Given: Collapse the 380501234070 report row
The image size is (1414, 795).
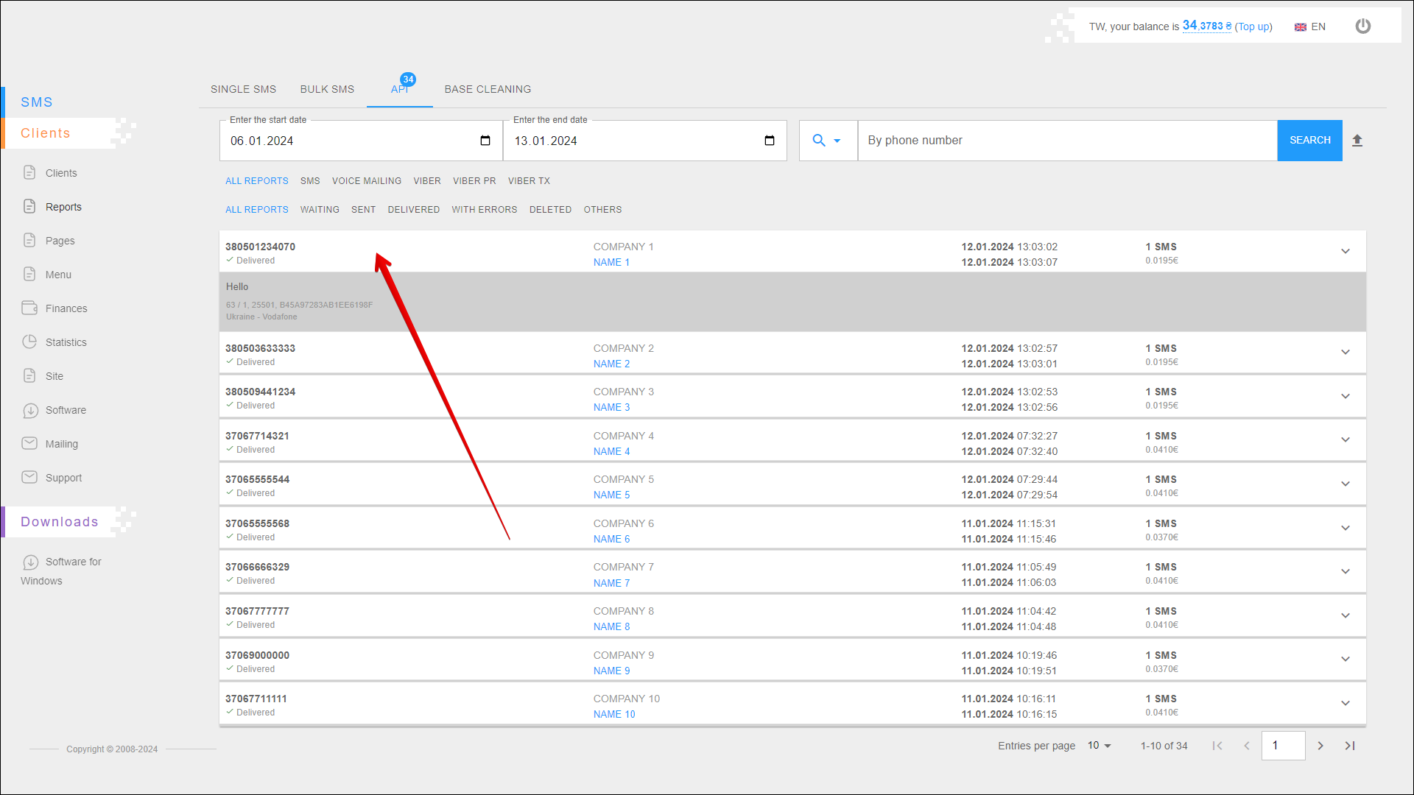Looking at the screenshot, I should (x=1345, y=251).
